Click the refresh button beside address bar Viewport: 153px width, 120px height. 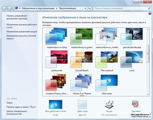pos(89,8)
